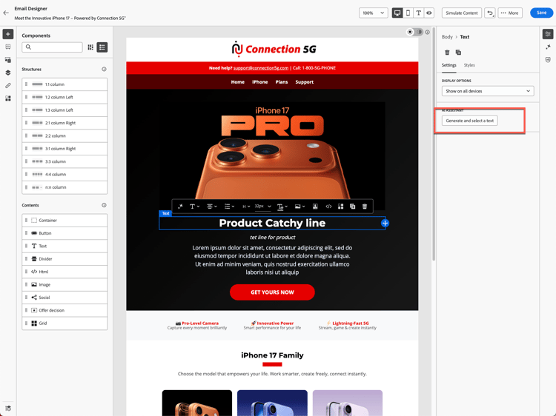Open the shield icon in right rail

click(548, 60)
